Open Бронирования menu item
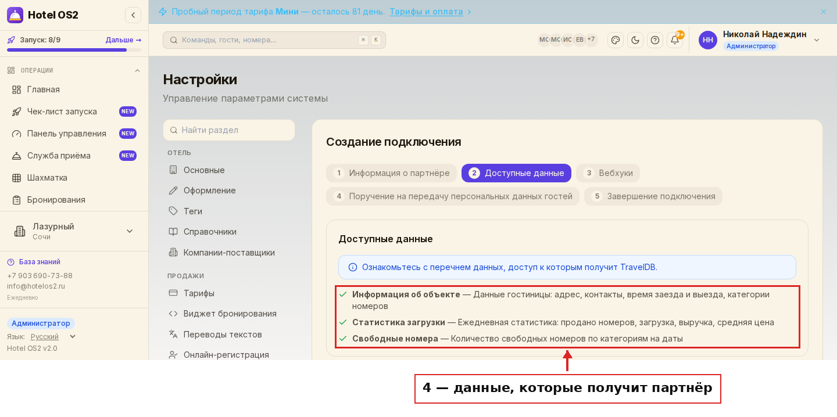Screen dimensions: 837x417 pyautogui.click(x=74, y=200)
